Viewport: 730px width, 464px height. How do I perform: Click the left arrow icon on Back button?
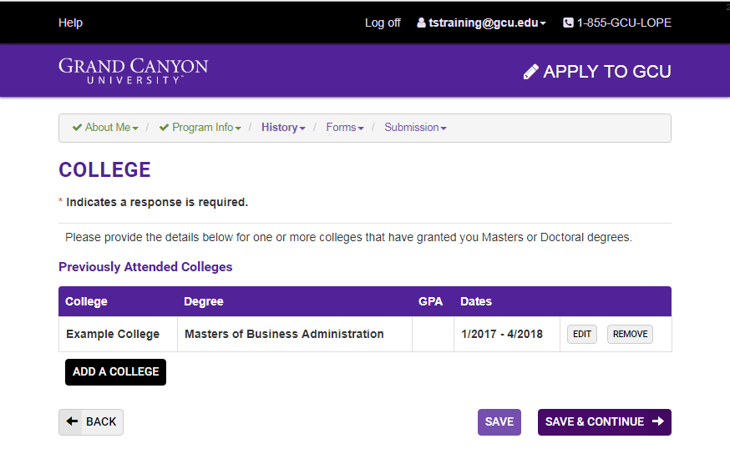point(72,421)
